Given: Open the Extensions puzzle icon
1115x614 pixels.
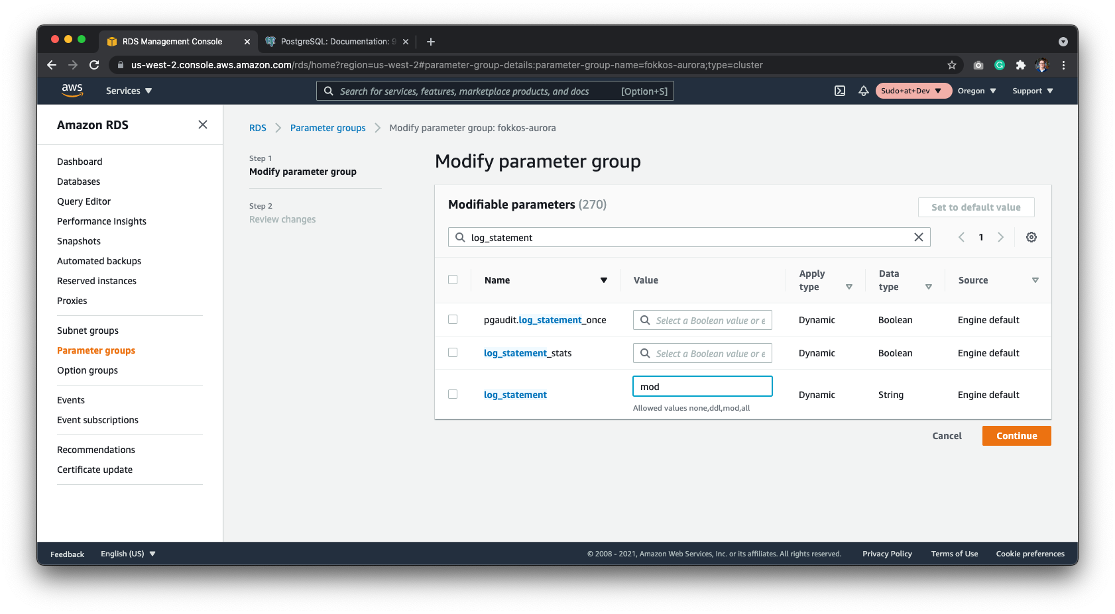Looking at the screenshot, I should point(1021,65).
